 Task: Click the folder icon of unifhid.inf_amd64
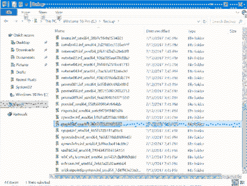(57, 150)
